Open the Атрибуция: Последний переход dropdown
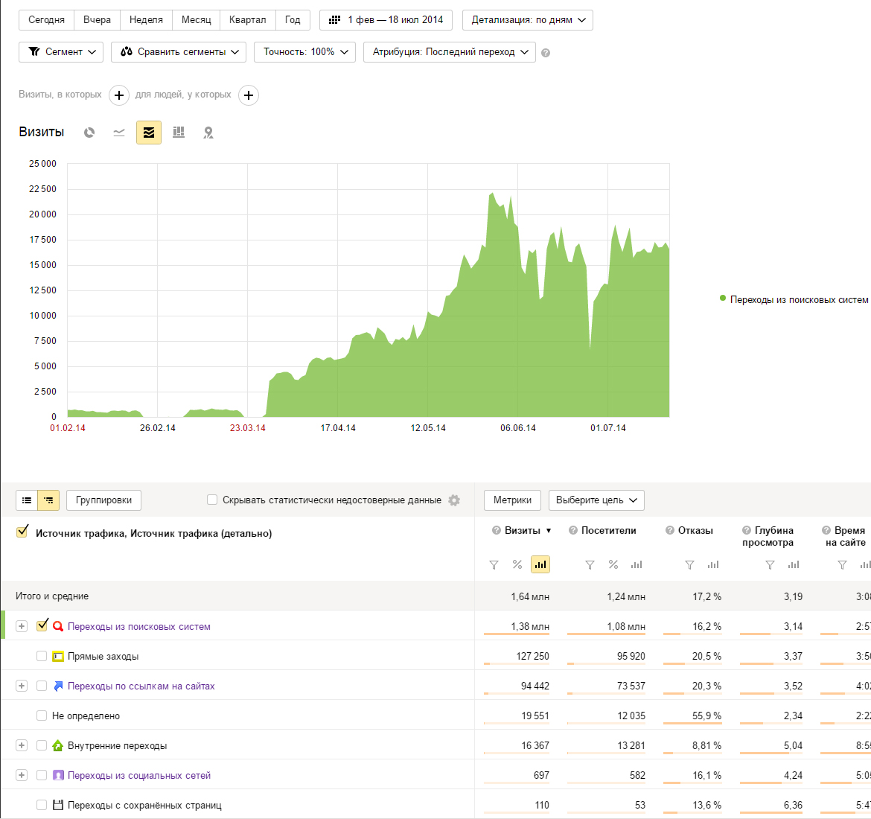The height and width of the screenshot is (819, 871). (450, 52)
